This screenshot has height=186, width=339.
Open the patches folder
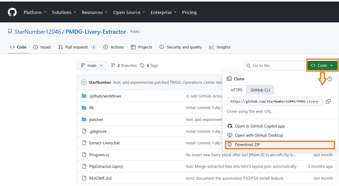coord(96,120)
